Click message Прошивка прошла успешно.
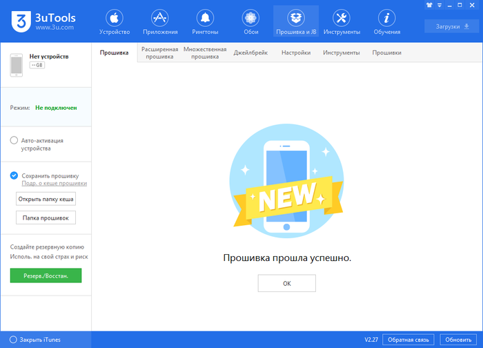The image size is (483, 348). pyautogui.click(x=287, y=258)
